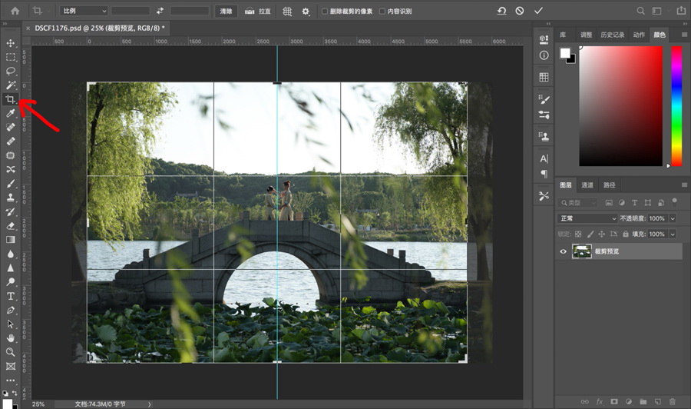Select the Move tool
The width and height of the screenshot is (691, 409).
tap(11, 43)
